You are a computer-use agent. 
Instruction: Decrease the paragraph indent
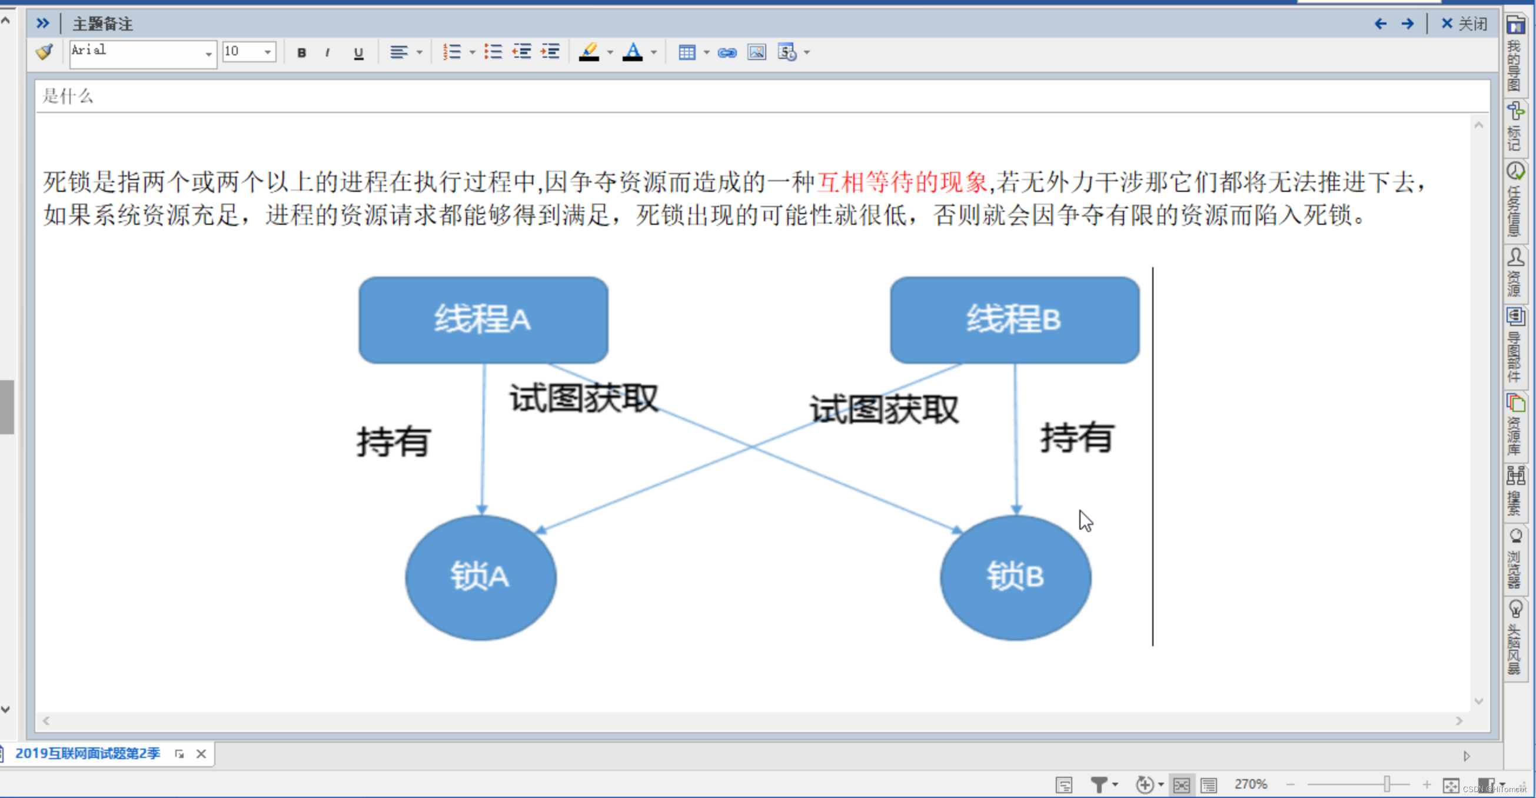(522, 52)
